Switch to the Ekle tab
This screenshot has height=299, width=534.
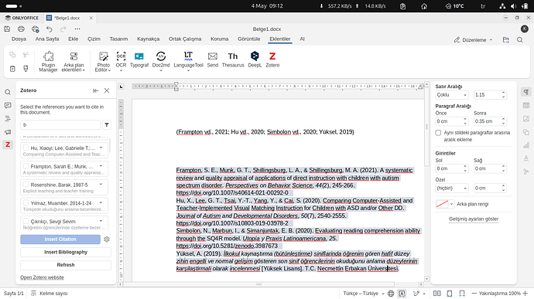(73, 39)
